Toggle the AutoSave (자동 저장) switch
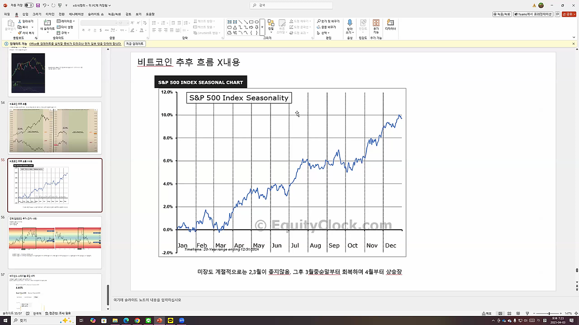The height and width of the screenshot is (325, 579). 29,5
